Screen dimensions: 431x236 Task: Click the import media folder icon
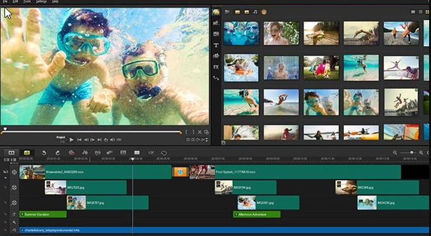click(227, 12)
